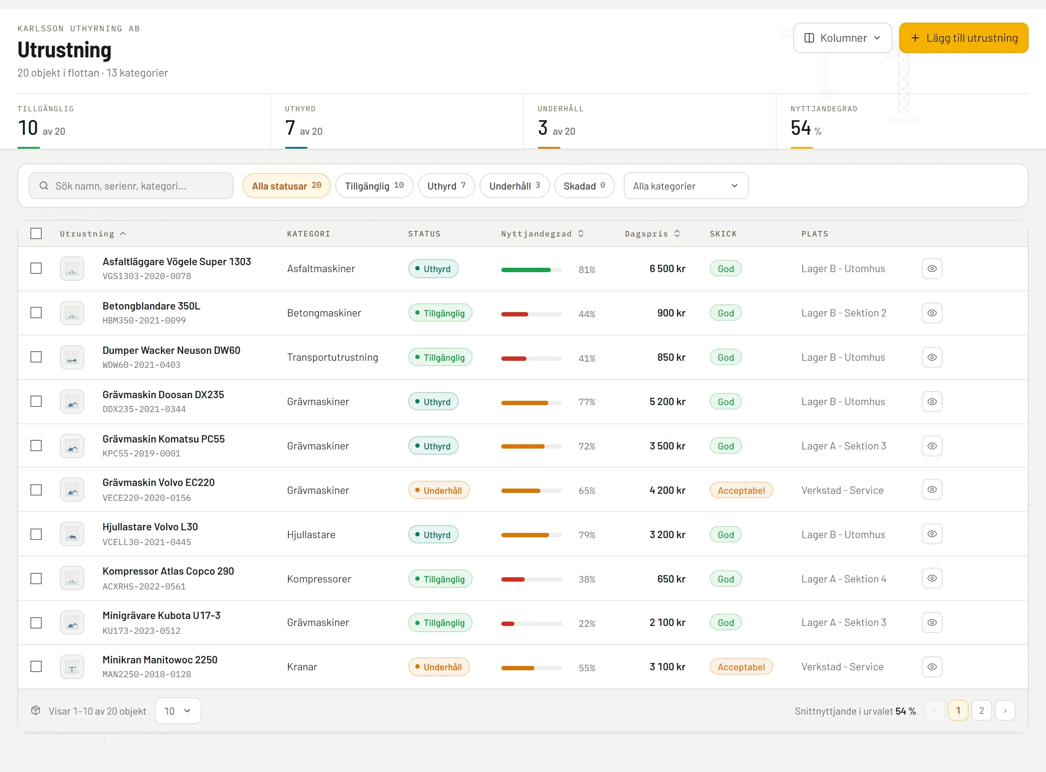Click eye icon for Kompressor Atlas Copco 290
Screen dimensions: 1046x772
pyautogui.click(x=932, y=579)
